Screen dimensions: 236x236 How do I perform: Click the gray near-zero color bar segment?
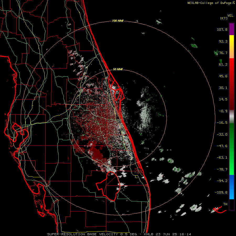click(232, 117)
